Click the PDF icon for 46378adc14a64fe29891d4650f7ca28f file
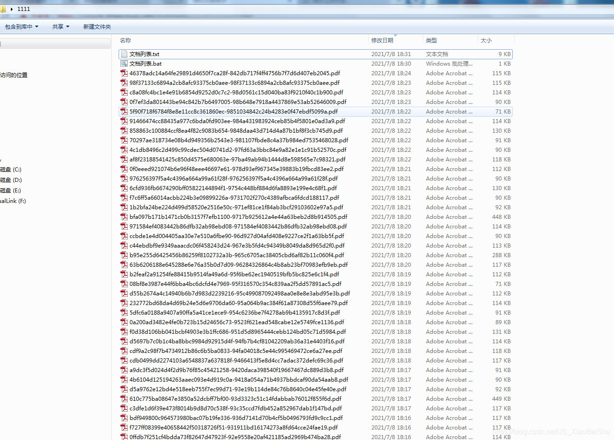 pyautogui.click(x=124, y=73)
